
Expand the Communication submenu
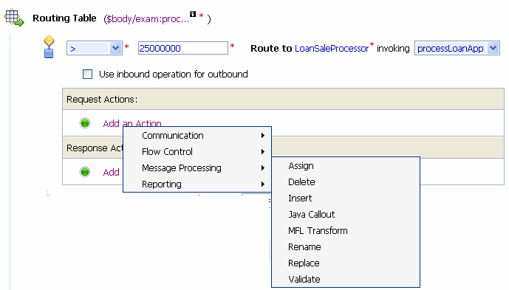pyautogui.click(x=197, y=136)
